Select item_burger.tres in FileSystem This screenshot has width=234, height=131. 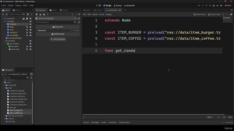[16, 110]
